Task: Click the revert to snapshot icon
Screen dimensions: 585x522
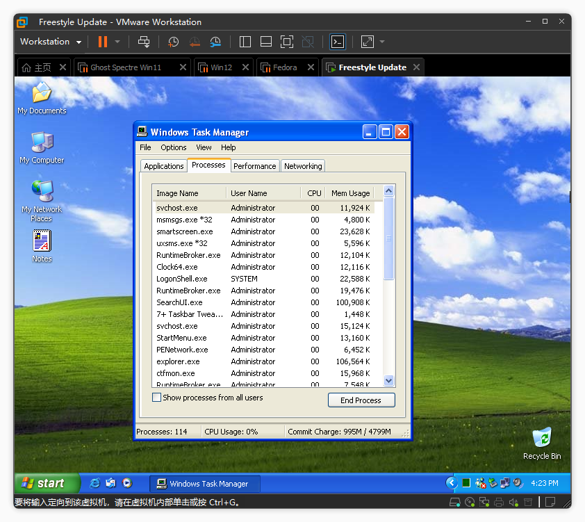Action: 195,42
